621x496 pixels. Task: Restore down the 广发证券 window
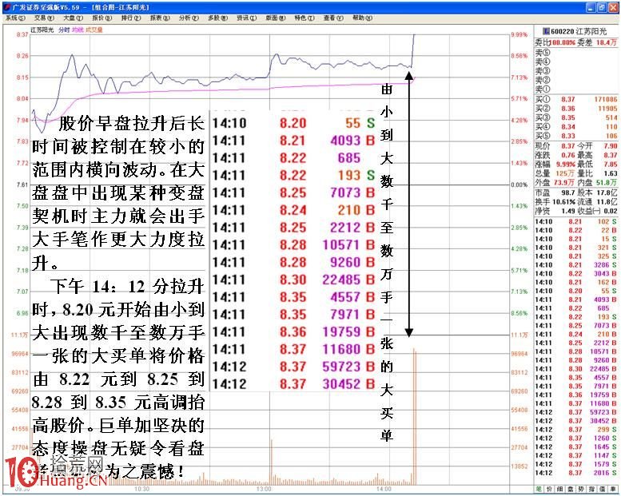click(602, 7)
